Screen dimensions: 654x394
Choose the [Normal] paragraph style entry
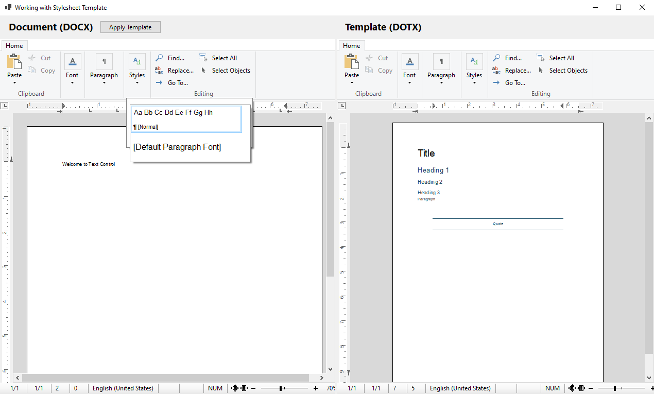coord(186,119)
